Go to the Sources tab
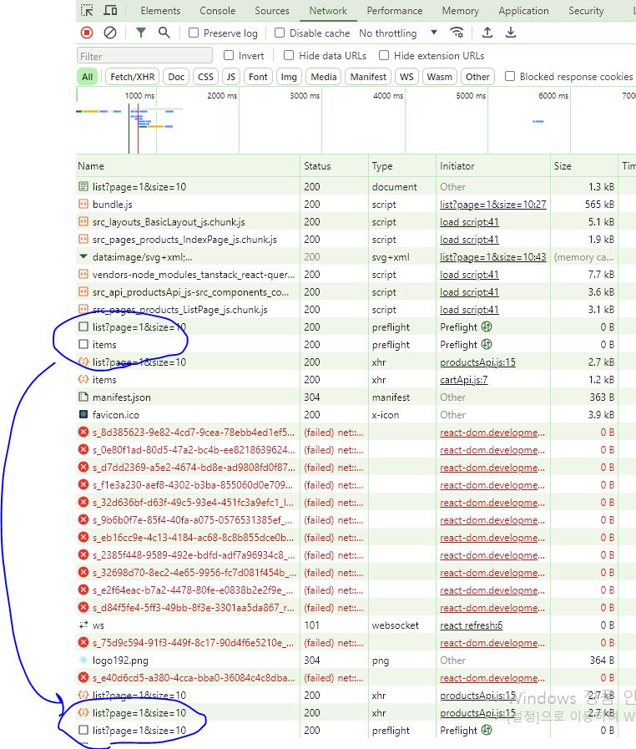The image size is (636, 749). pyautogui.click(x=272, y=11)
